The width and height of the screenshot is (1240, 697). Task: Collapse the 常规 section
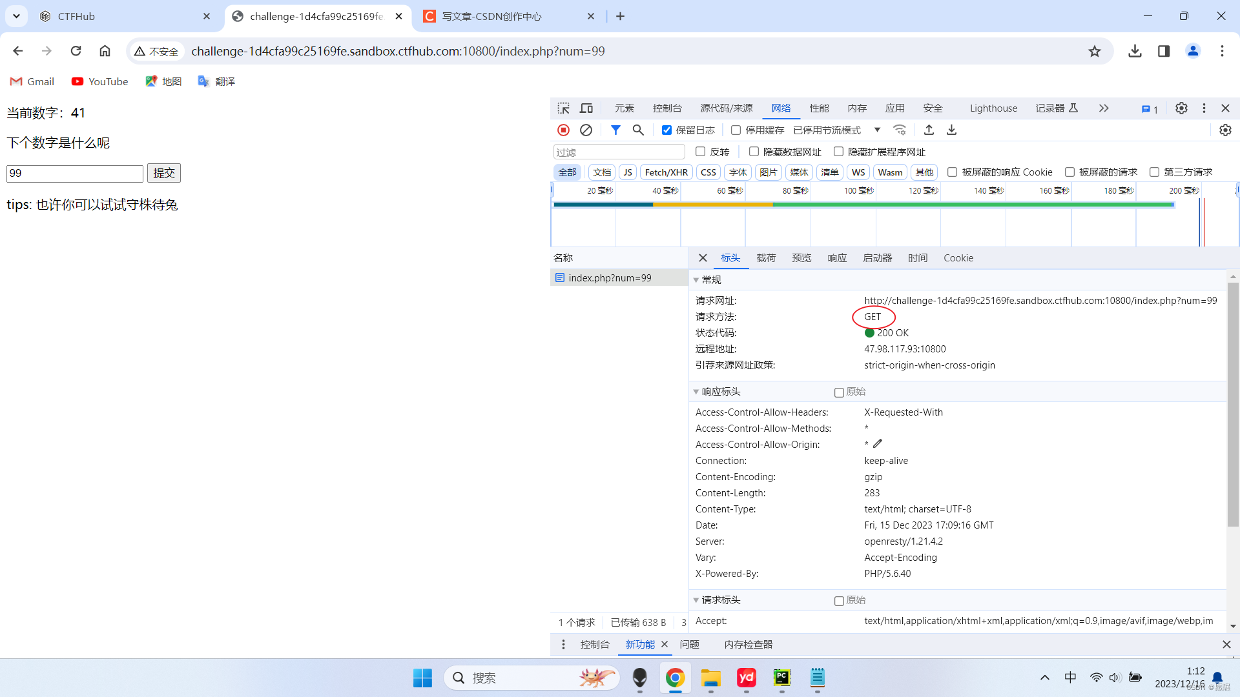[696, 279]
